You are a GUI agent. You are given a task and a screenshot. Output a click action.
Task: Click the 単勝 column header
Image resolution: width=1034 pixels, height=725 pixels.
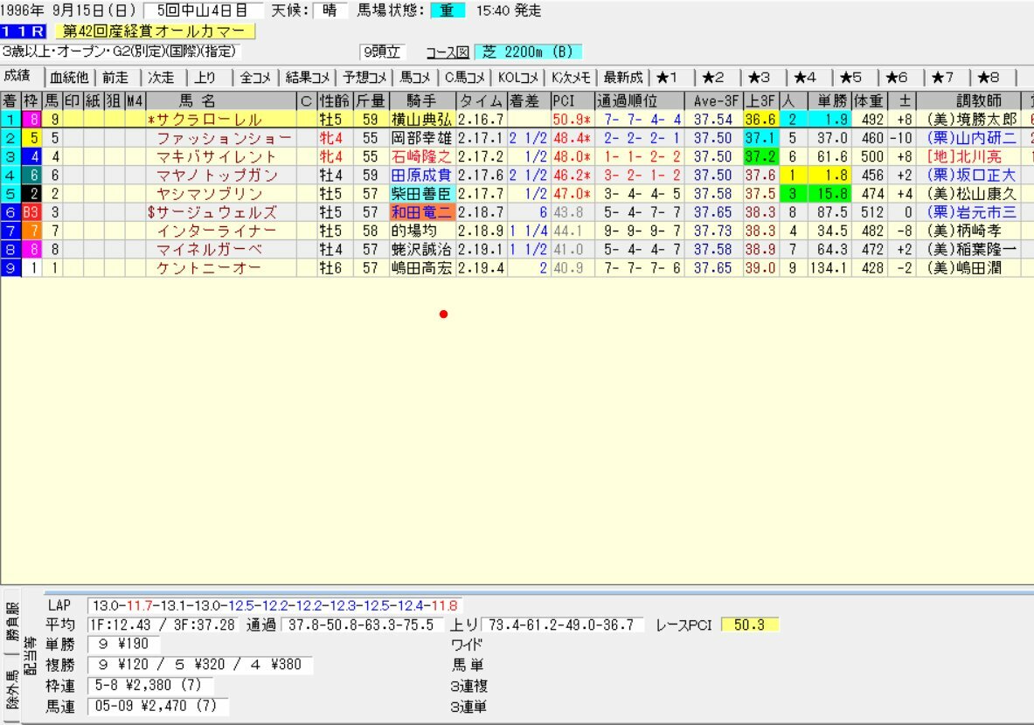[829, 100]
